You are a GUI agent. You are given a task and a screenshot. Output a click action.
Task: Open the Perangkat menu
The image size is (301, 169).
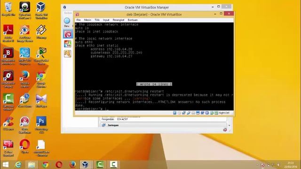[x=118, y=20]
